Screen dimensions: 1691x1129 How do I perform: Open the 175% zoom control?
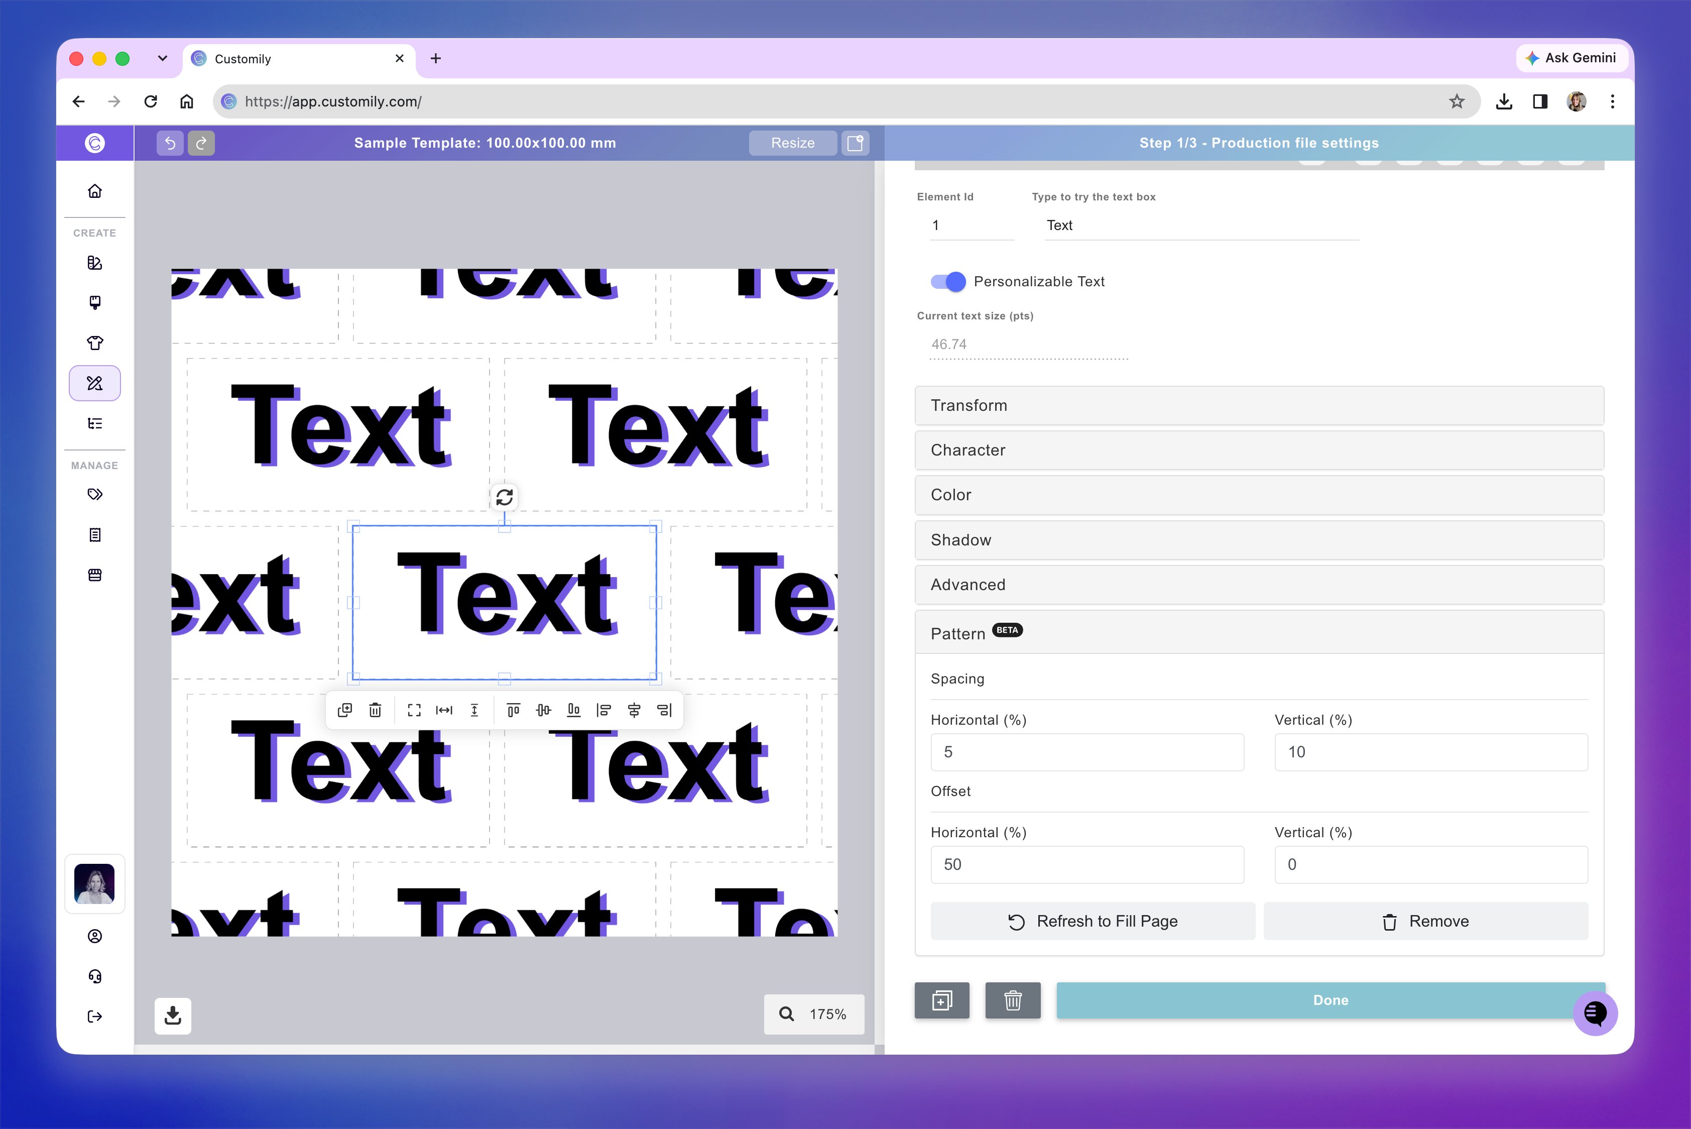tap(814, 1014)
